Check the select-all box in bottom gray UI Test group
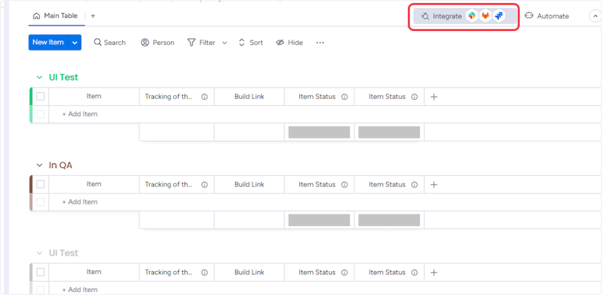This screenshot has width=602, height=295. (41, 272)
